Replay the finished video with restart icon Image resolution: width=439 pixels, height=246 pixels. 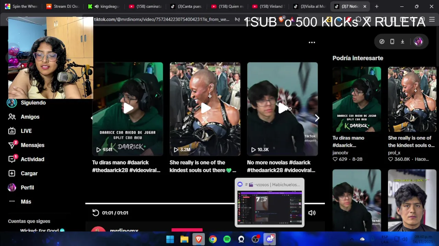(x=96, y=213)
